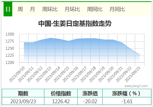Viewport: 153px width, 107px height.
Task: Click the 2023/09/23 table date cell
Action: (23, 101)
